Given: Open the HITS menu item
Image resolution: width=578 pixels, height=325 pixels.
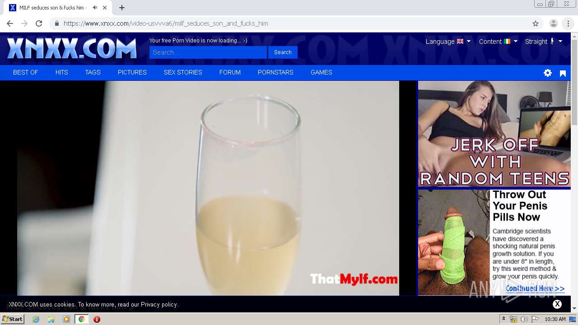Looking at the screenshot, I should pyautogui.click(x=62, y=72).
